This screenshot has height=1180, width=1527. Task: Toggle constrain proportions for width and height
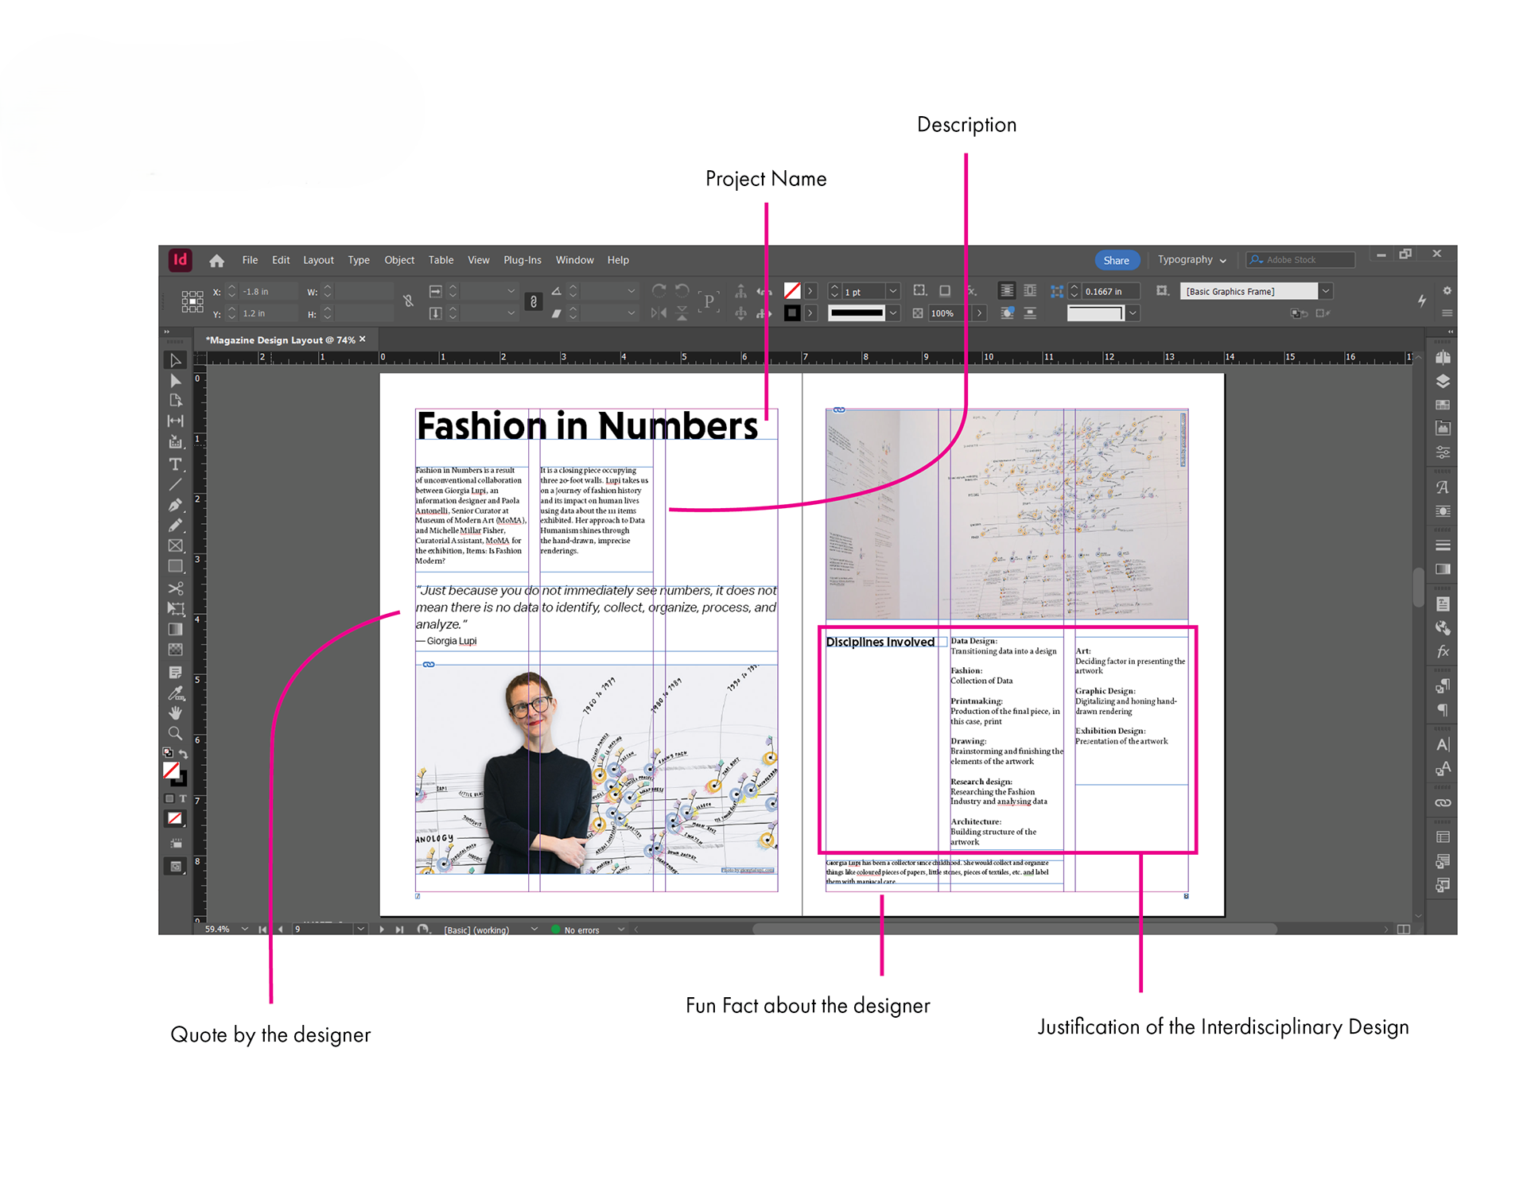(x=408, y=301)
